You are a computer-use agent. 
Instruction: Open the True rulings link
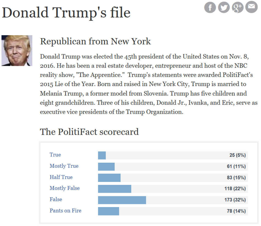55,155
